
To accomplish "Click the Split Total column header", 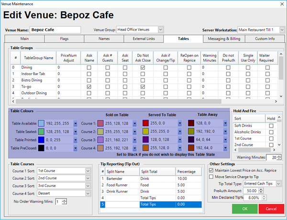I will click(x=157, y=172).
